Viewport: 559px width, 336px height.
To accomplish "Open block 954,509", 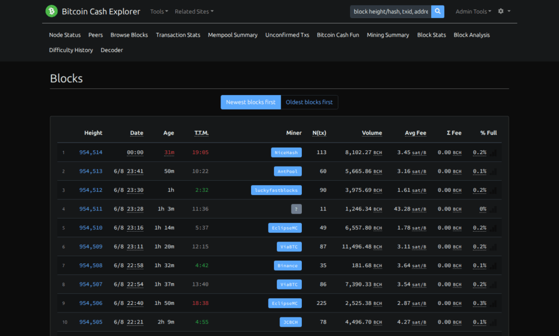I will point(91,246).
